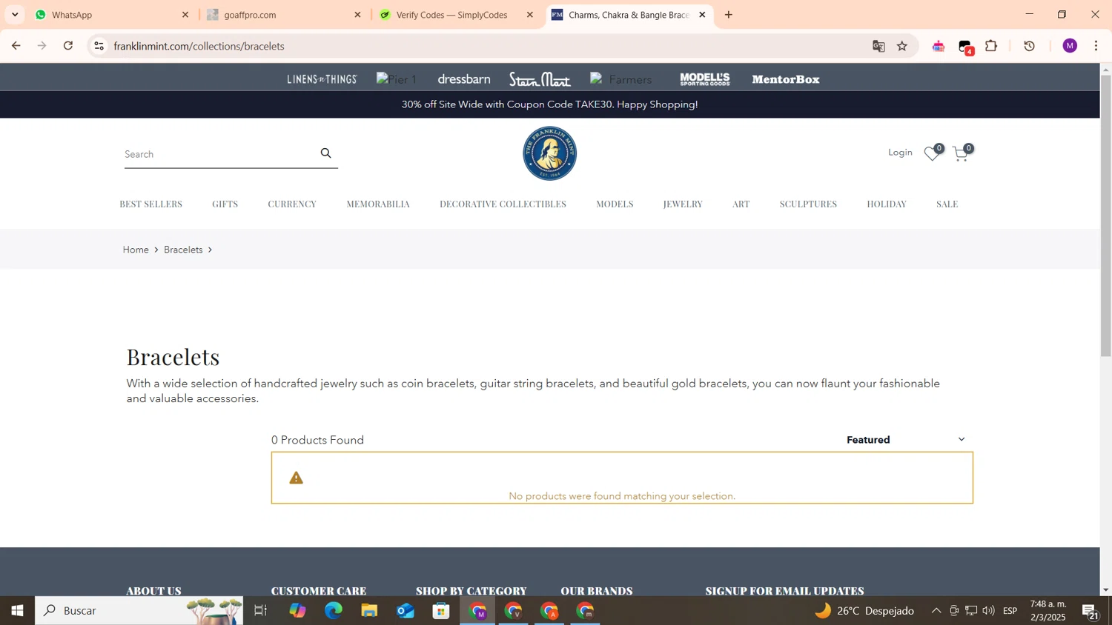View site information icon in address bar

point(99,46)
